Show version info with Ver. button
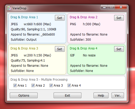Viewport: 135px width, 109px height. 118,95
